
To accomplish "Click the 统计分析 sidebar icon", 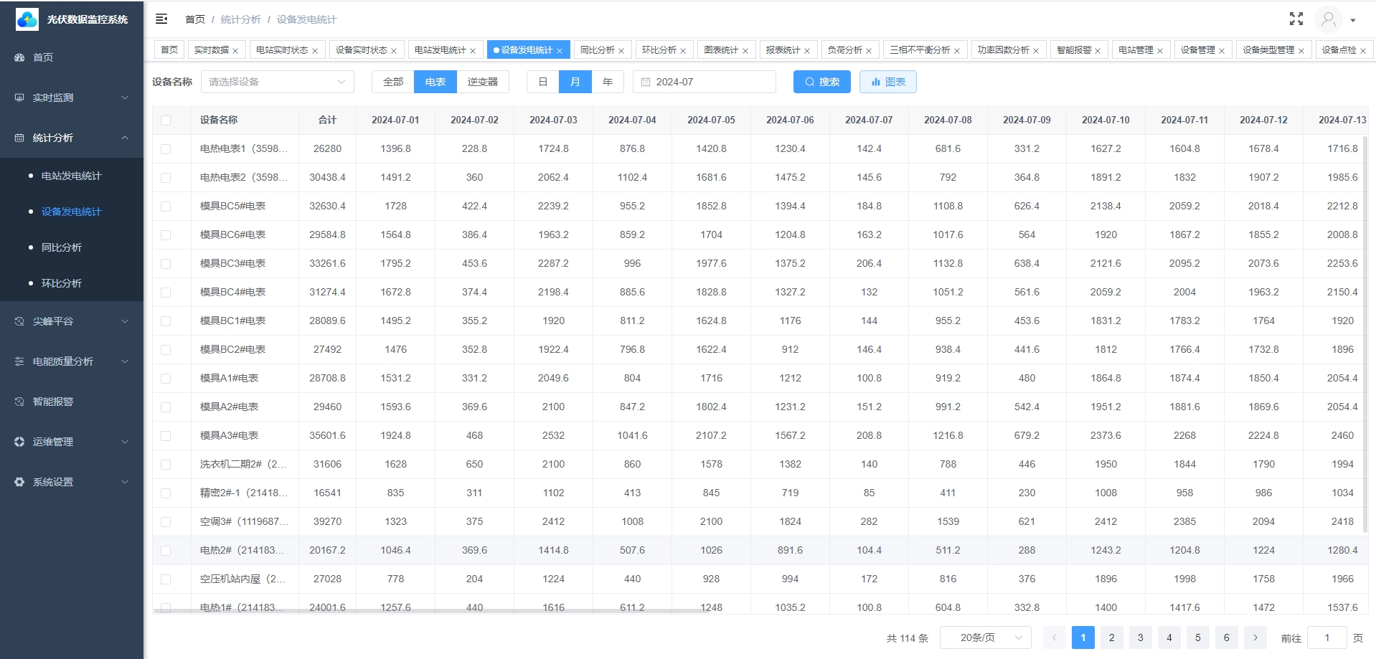I will pyautogui.click(x=19, y=138).
